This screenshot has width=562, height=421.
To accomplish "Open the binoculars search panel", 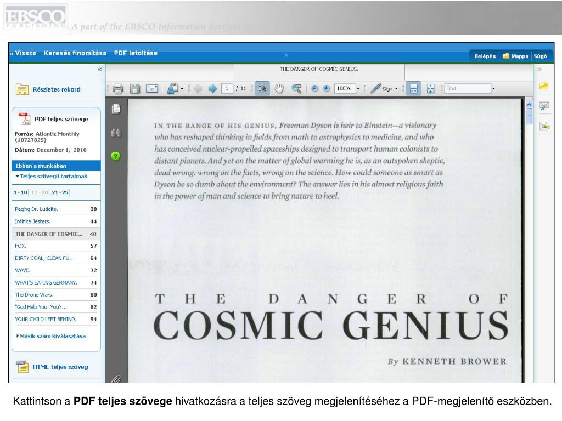I will pos(116,133).
